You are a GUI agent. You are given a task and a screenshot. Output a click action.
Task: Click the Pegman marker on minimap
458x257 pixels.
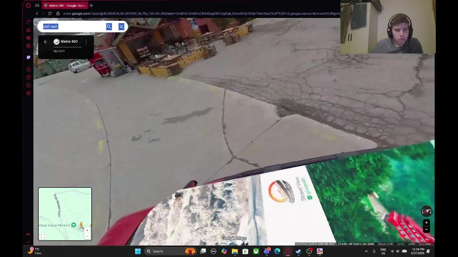pyautogui.click(x=81, y=225)
